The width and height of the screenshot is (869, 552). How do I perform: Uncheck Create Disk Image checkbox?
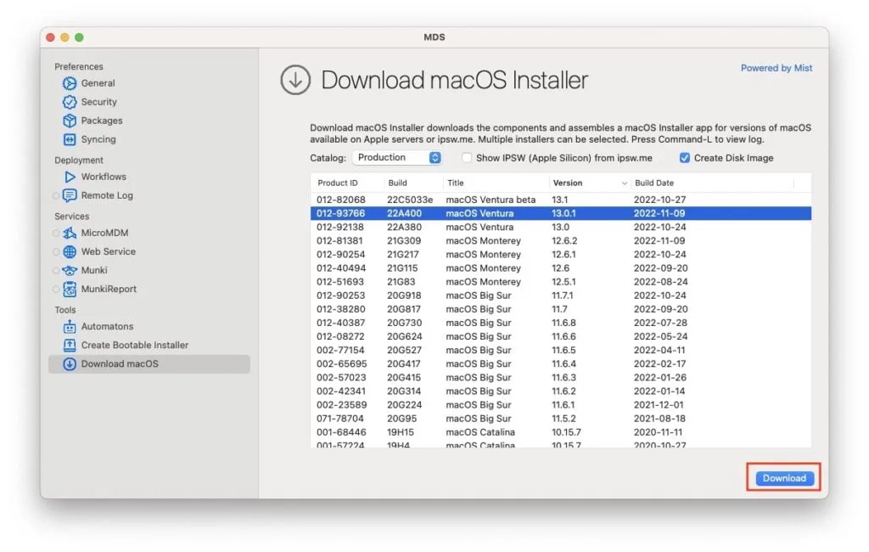pyautogui.click(x=685, y=158)
